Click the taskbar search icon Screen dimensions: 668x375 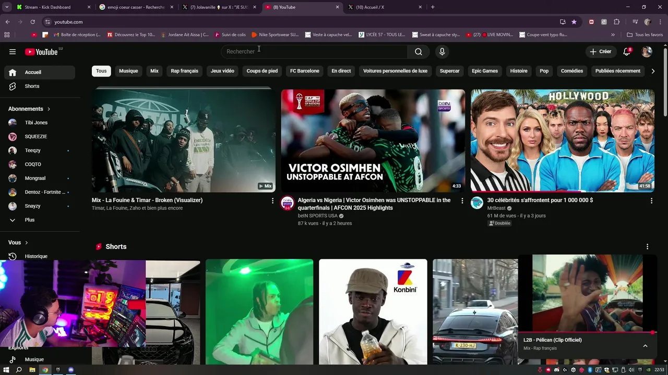[x=19, y=370]
